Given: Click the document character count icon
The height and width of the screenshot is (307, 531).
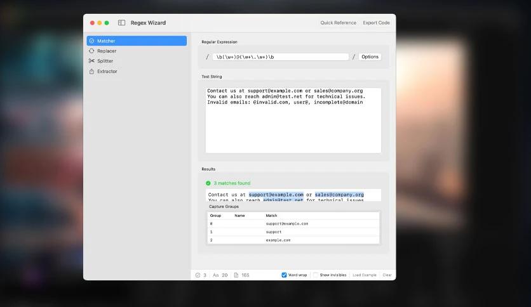Looking at the screenshot, I should [236, 275].
